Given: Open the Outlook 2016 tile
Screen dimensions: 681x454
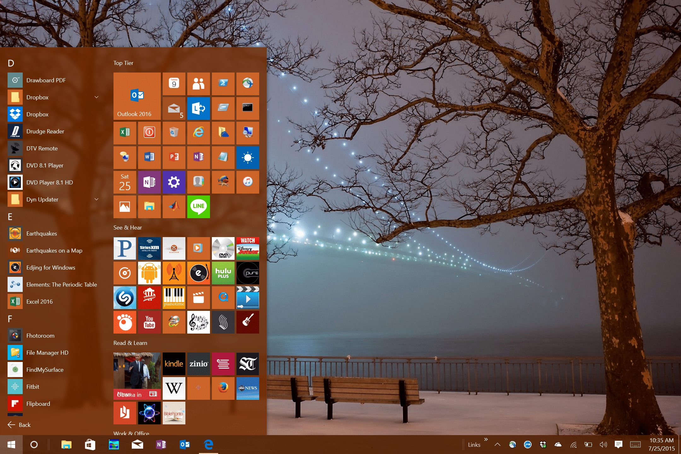Looking at the screenshot, I should (x=137, y=96).
